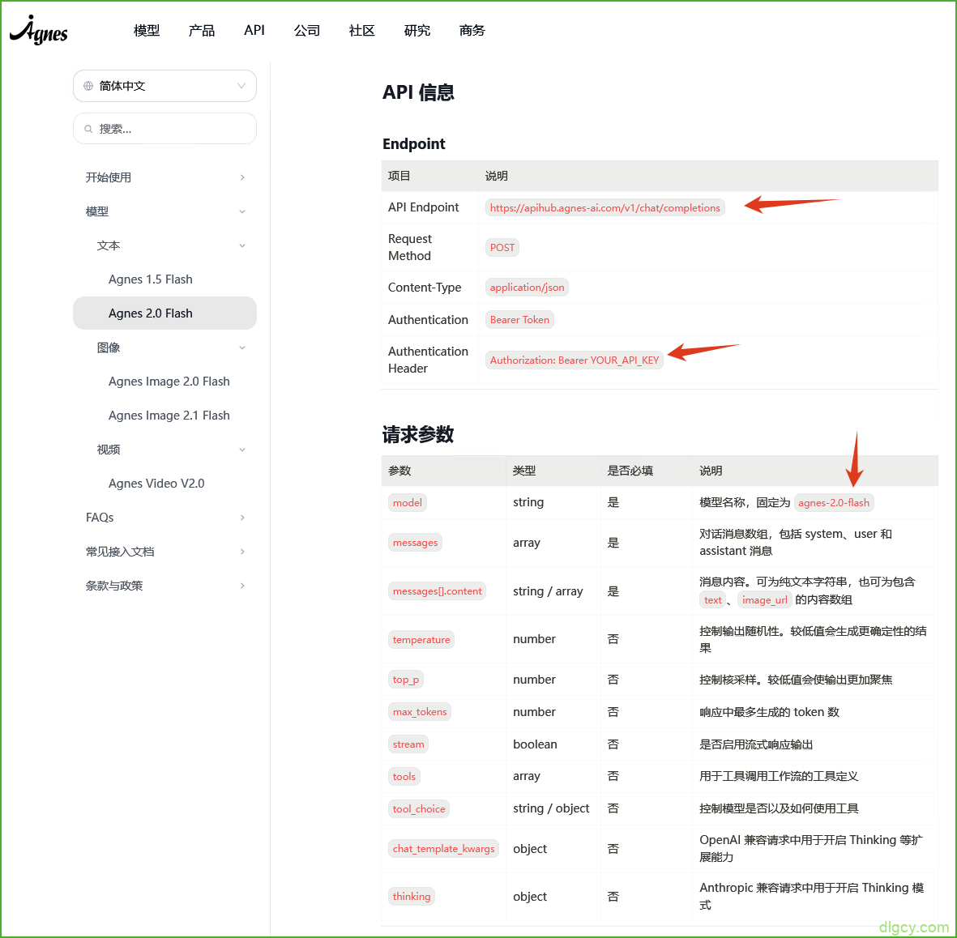Viewport: 957px width, 938px height.
Task: Click the 请求参数 section heading
Action: pos(418,434)
